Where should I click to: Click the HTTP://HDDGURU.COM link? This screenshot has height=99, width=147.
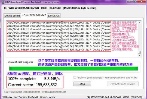[x=54, y=92]
